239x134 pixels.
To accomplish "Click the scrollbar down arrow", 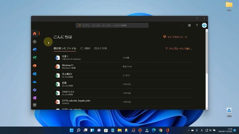I will [x=207, y=108].
